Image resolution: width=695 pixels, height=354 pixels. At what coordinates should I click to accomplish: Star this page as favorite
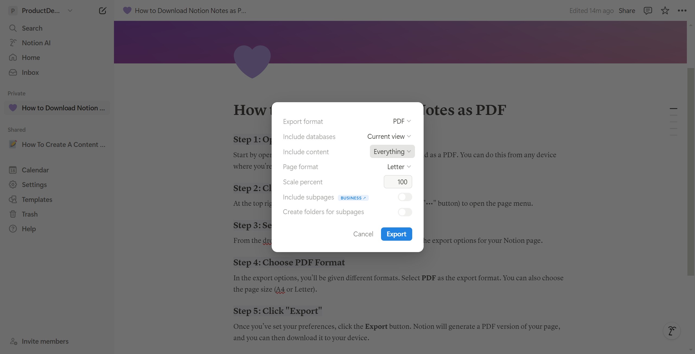coord(665,11)
